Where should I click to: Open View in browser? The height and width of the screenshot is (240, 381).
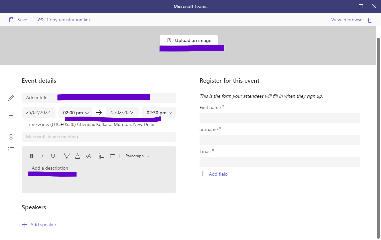pos(348,20)
